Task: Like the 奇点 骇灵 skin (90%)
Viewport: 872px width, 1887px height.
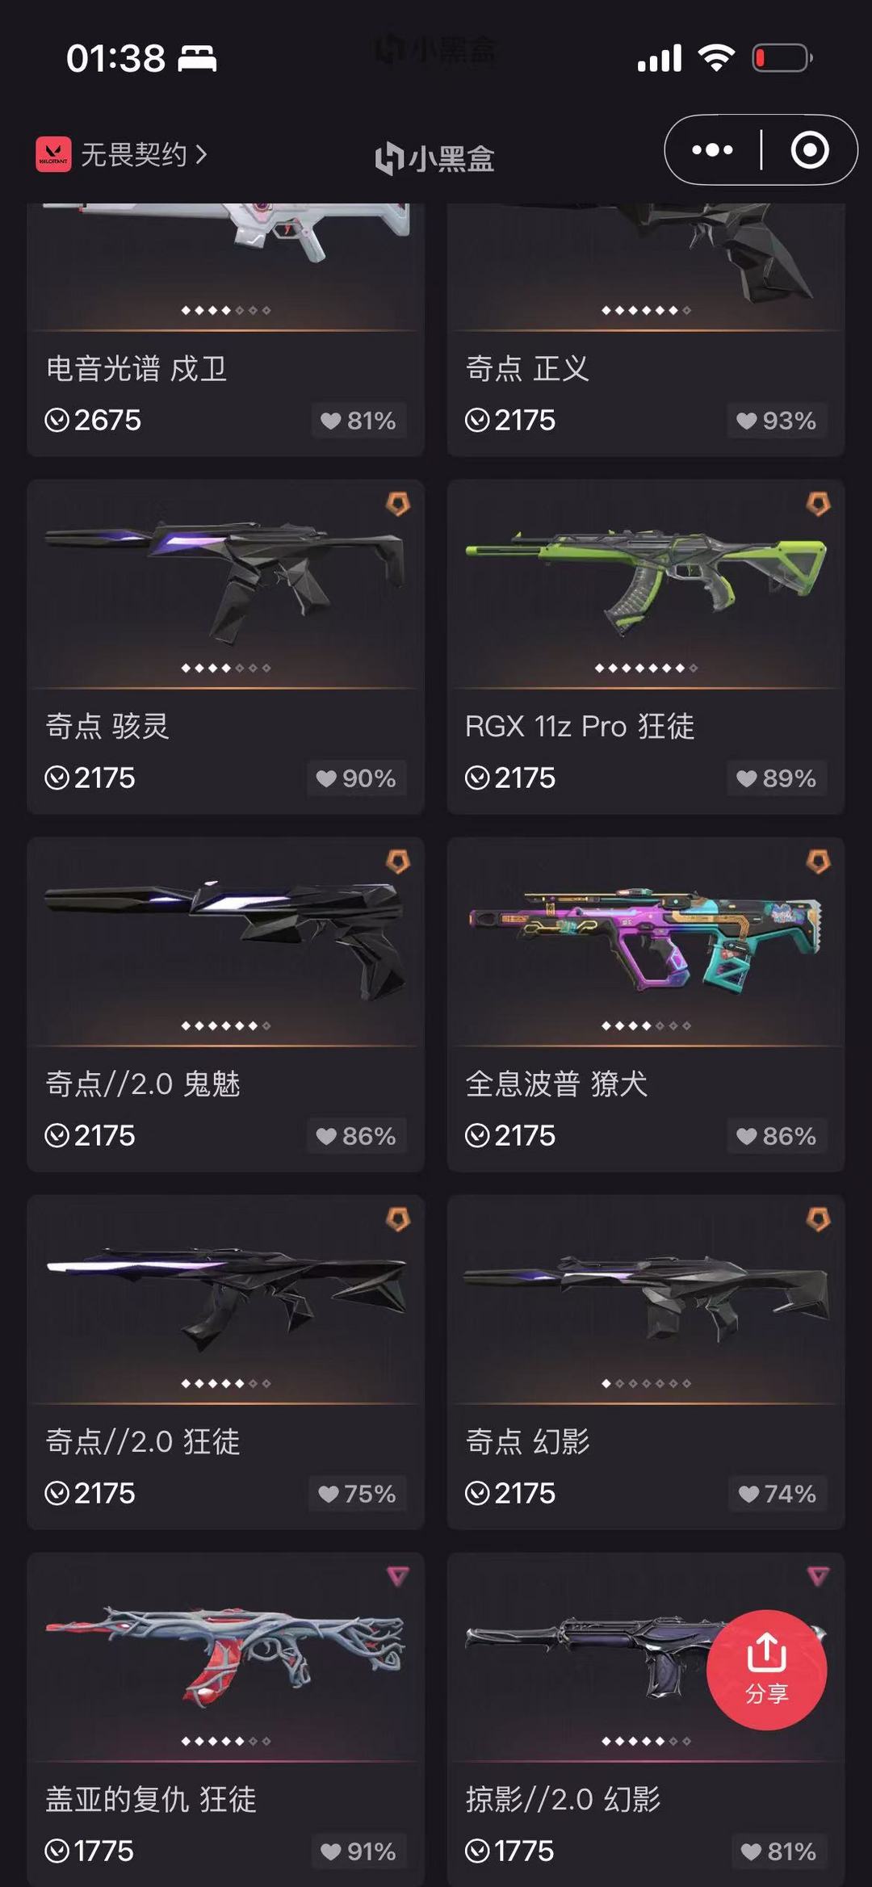Action: (356, 778)
